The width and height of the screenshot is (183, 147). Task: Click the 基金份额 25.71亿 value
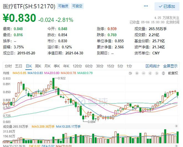point(159,41)
